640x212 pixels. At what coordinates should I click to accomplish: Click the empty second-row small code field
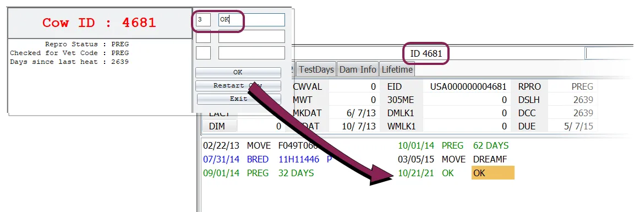click(203, 36)
